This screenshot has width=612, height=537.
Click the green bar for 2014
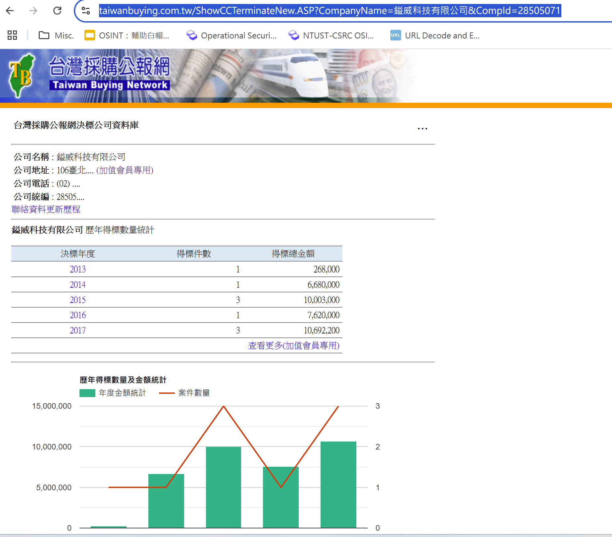(166, 501)
